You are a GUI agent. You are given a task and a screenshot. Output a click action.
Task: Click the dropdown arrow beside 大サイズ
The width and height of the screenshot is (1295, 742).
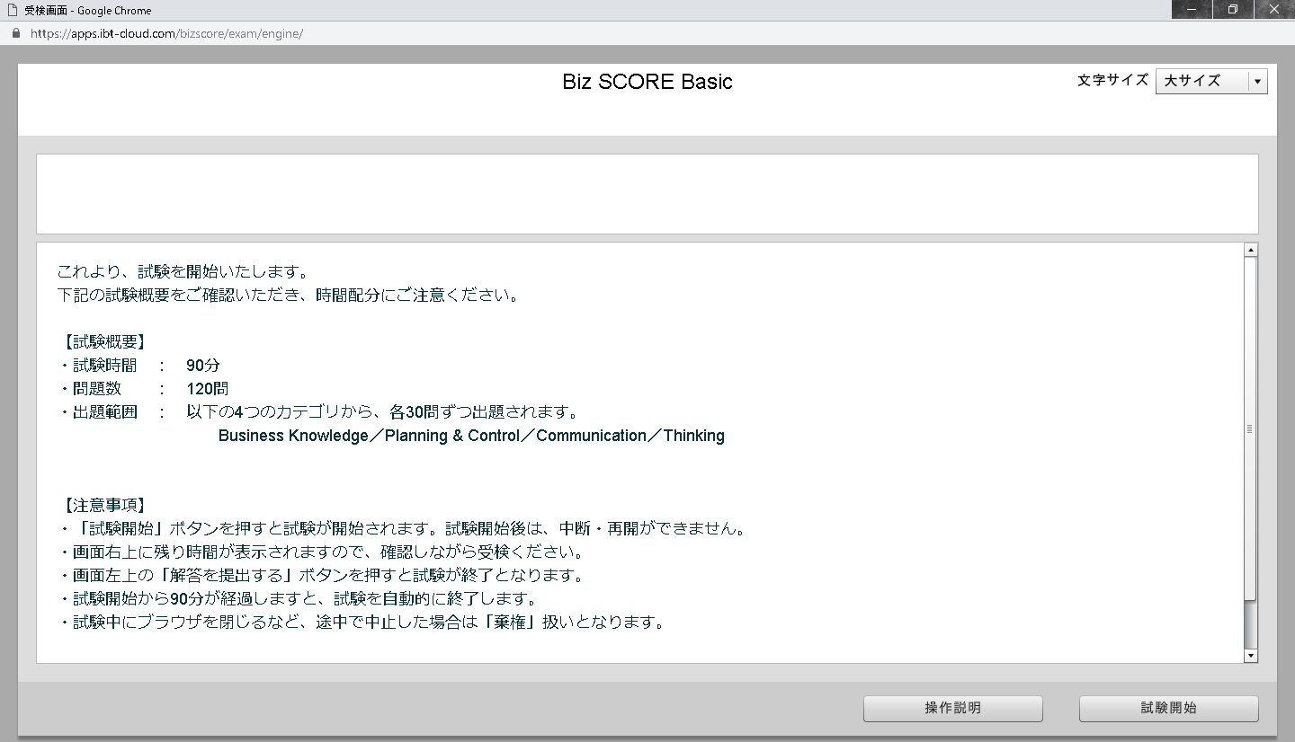pyautogui.click(x=1257, y=81)
